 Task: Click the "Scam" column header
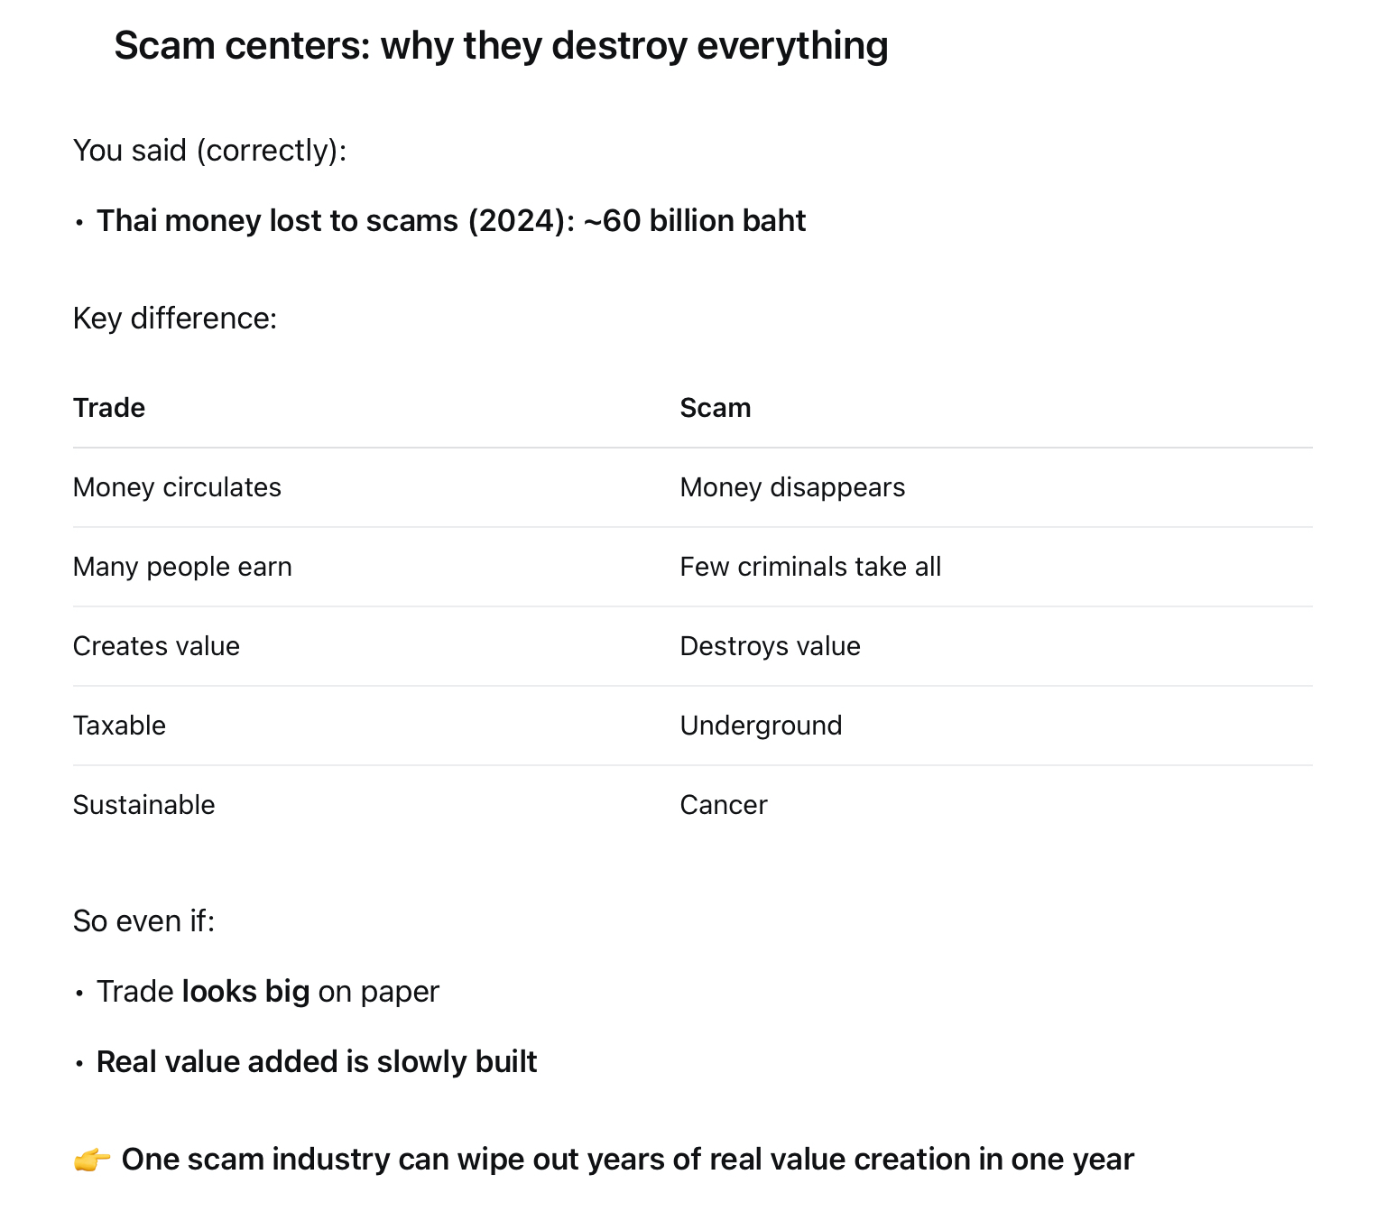(x=715, y=408)
